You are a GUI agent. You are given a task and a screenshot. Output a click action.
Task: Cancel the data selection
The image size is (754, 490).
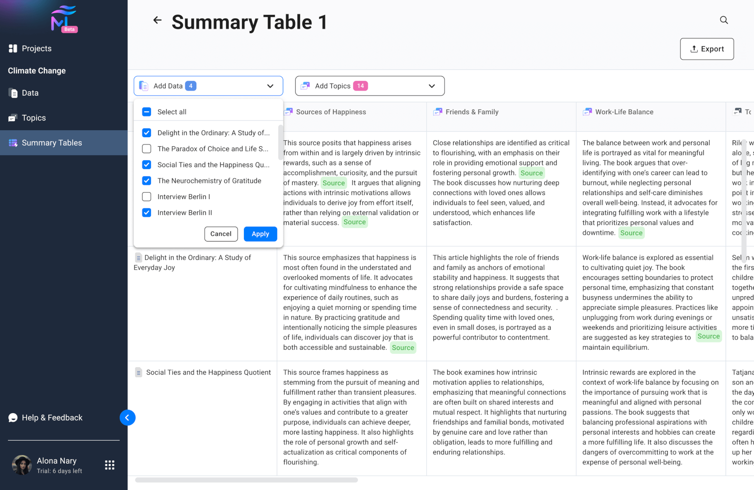click(221, 234)
